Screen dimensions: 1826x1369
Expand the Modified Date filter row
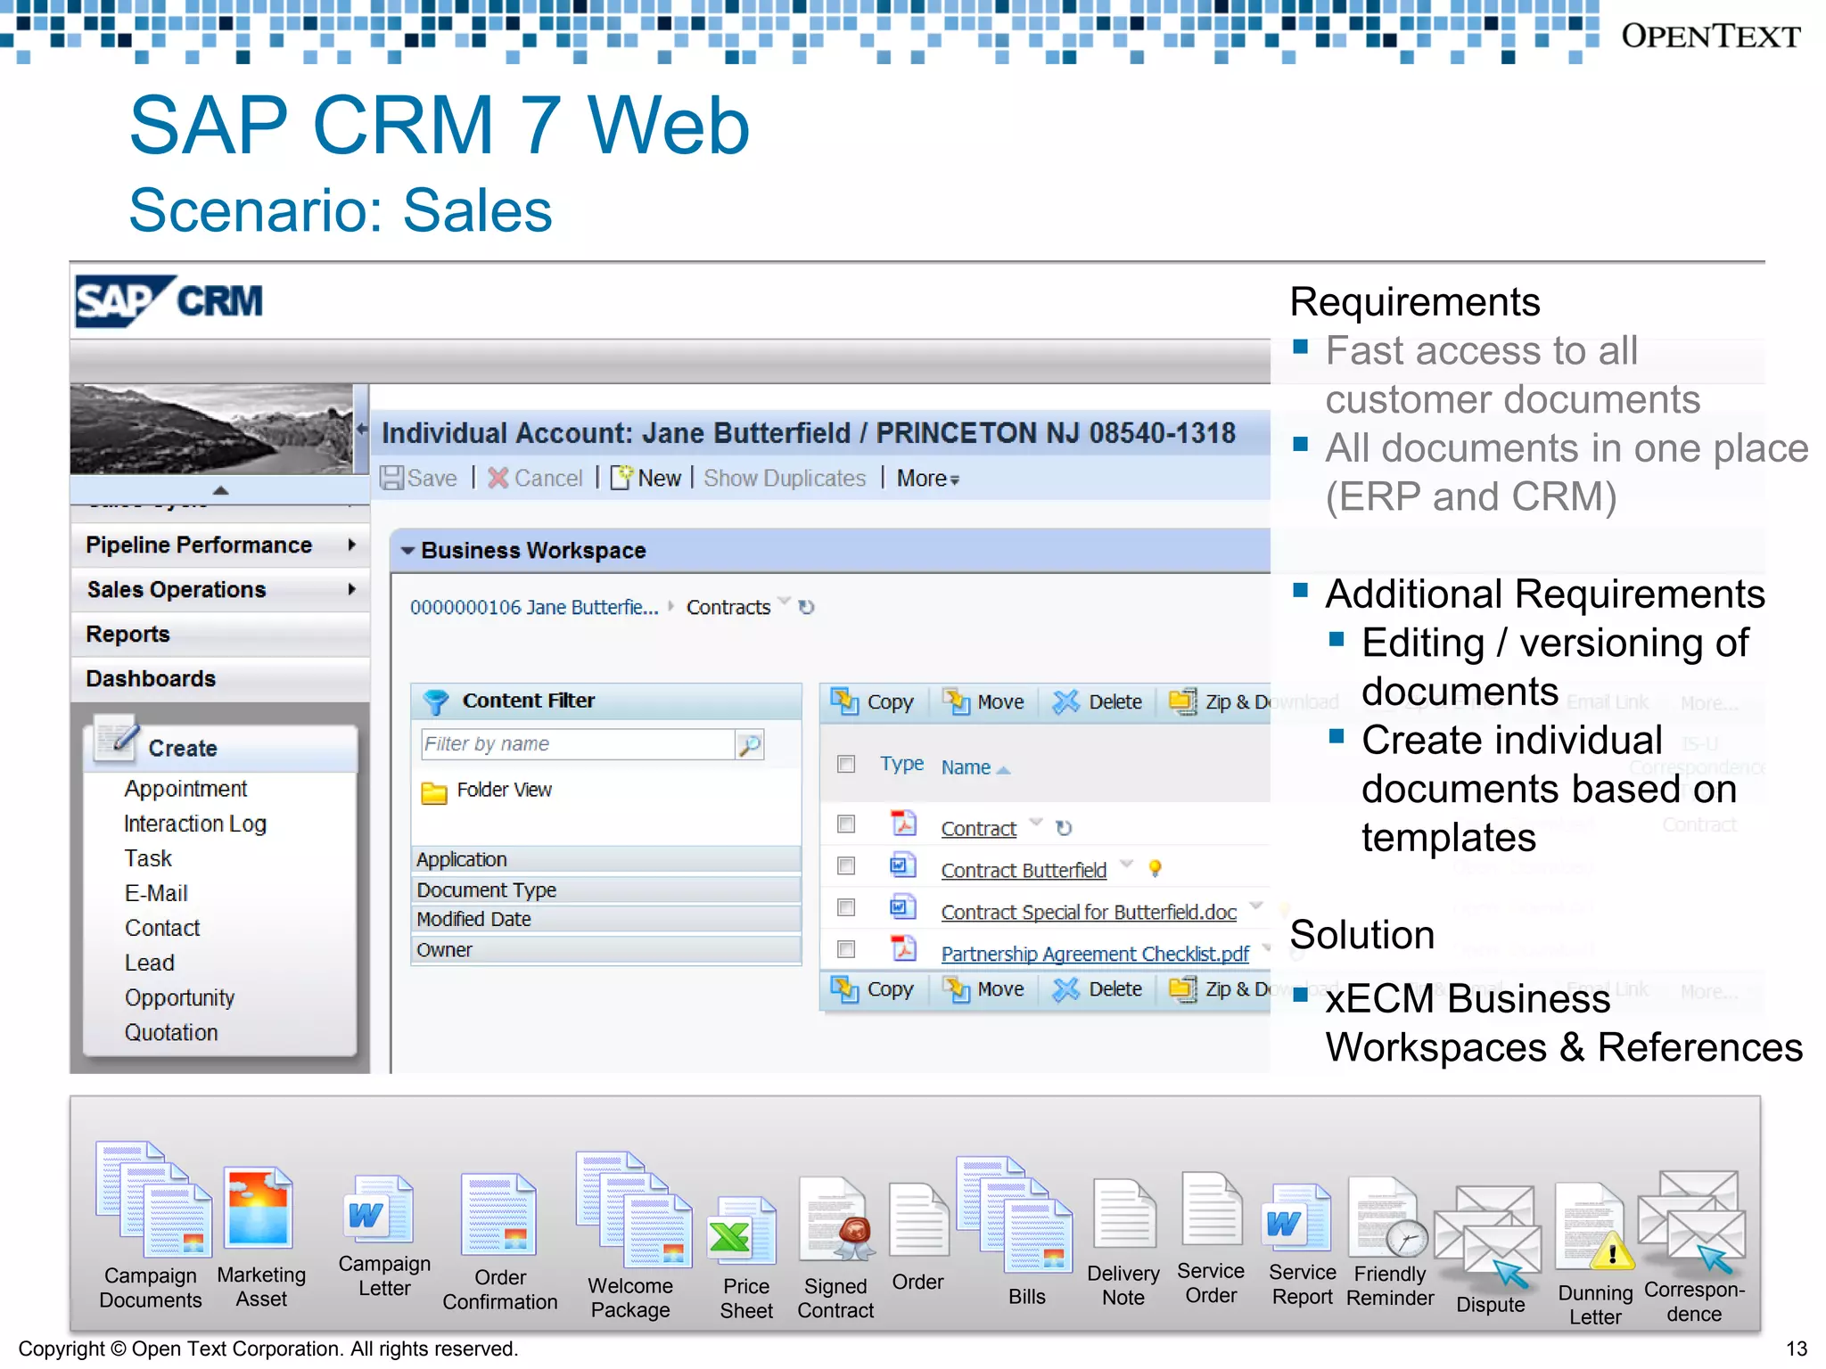pos(606,919)
